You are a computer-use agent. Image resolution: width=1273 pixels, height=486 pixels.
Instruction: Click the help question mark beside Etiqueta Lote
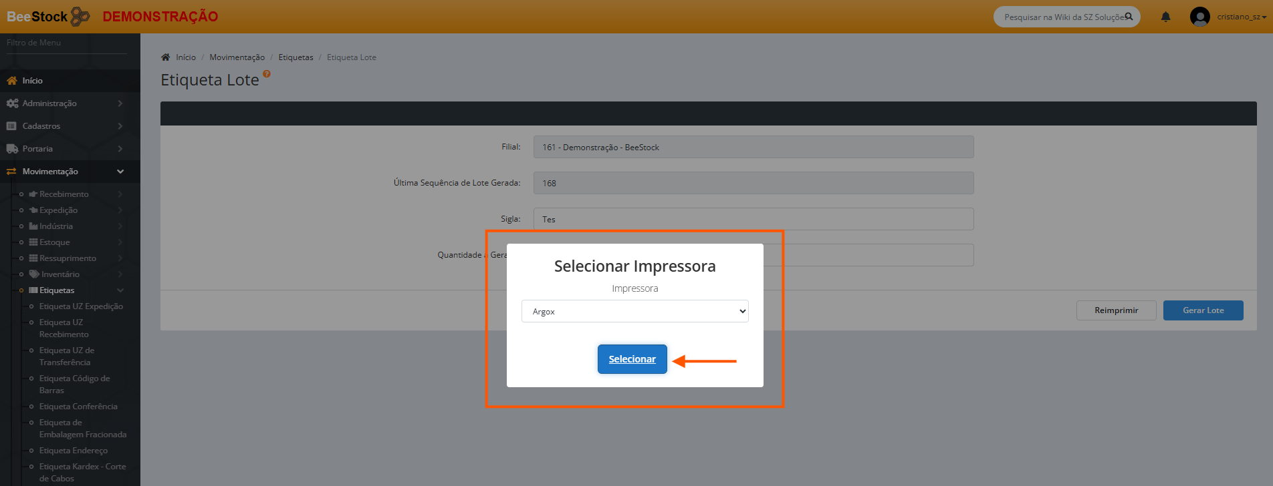coord(267,74)
